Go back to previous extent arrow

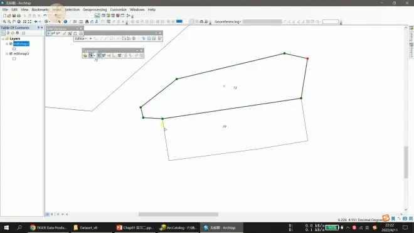pos(36,22)
